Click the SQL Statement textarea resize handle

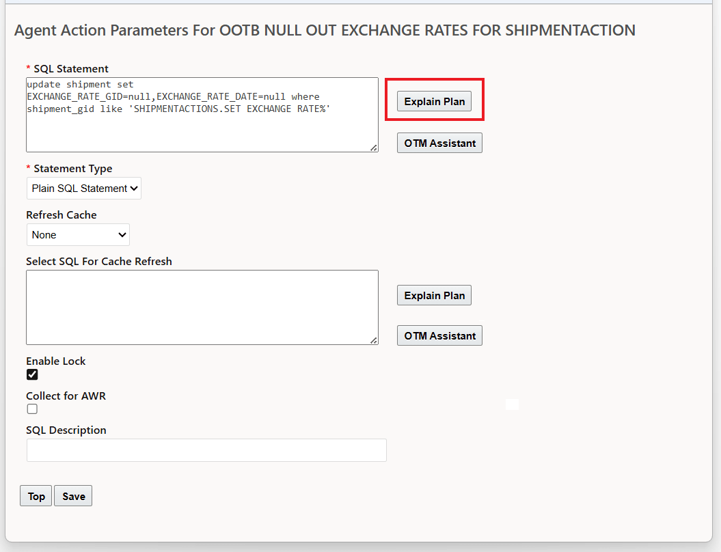point(374,148)
